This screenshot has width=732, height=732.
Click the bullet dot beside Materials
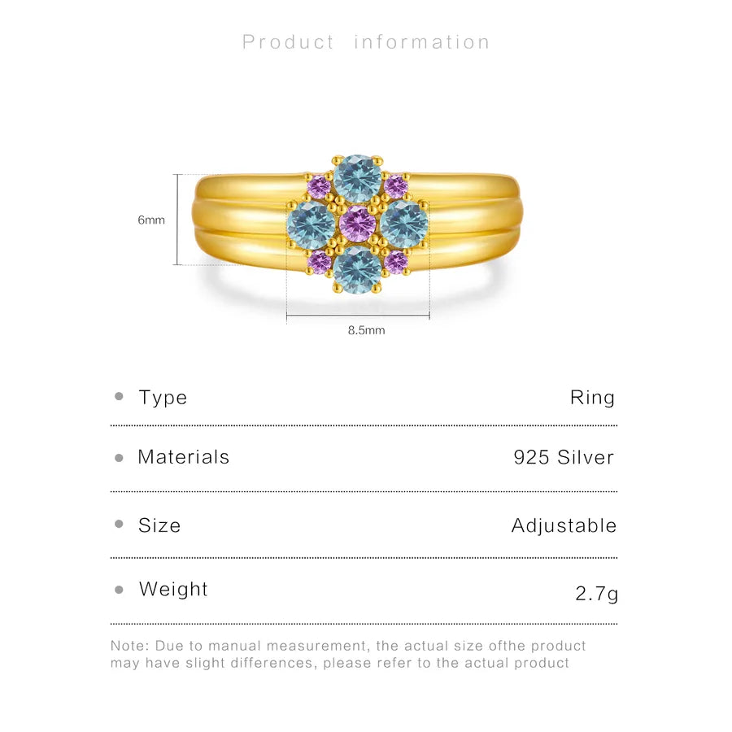(120, 458)
